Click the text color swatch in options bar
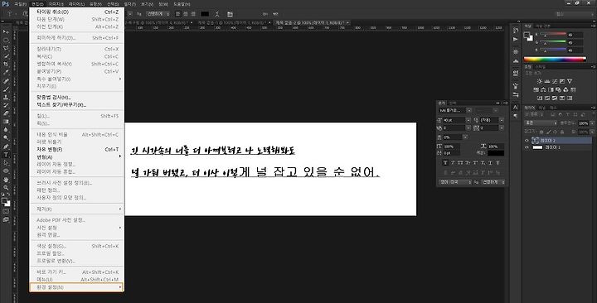Screen dimensions: 597x303 pyautogui.click(x=205, y=14)
